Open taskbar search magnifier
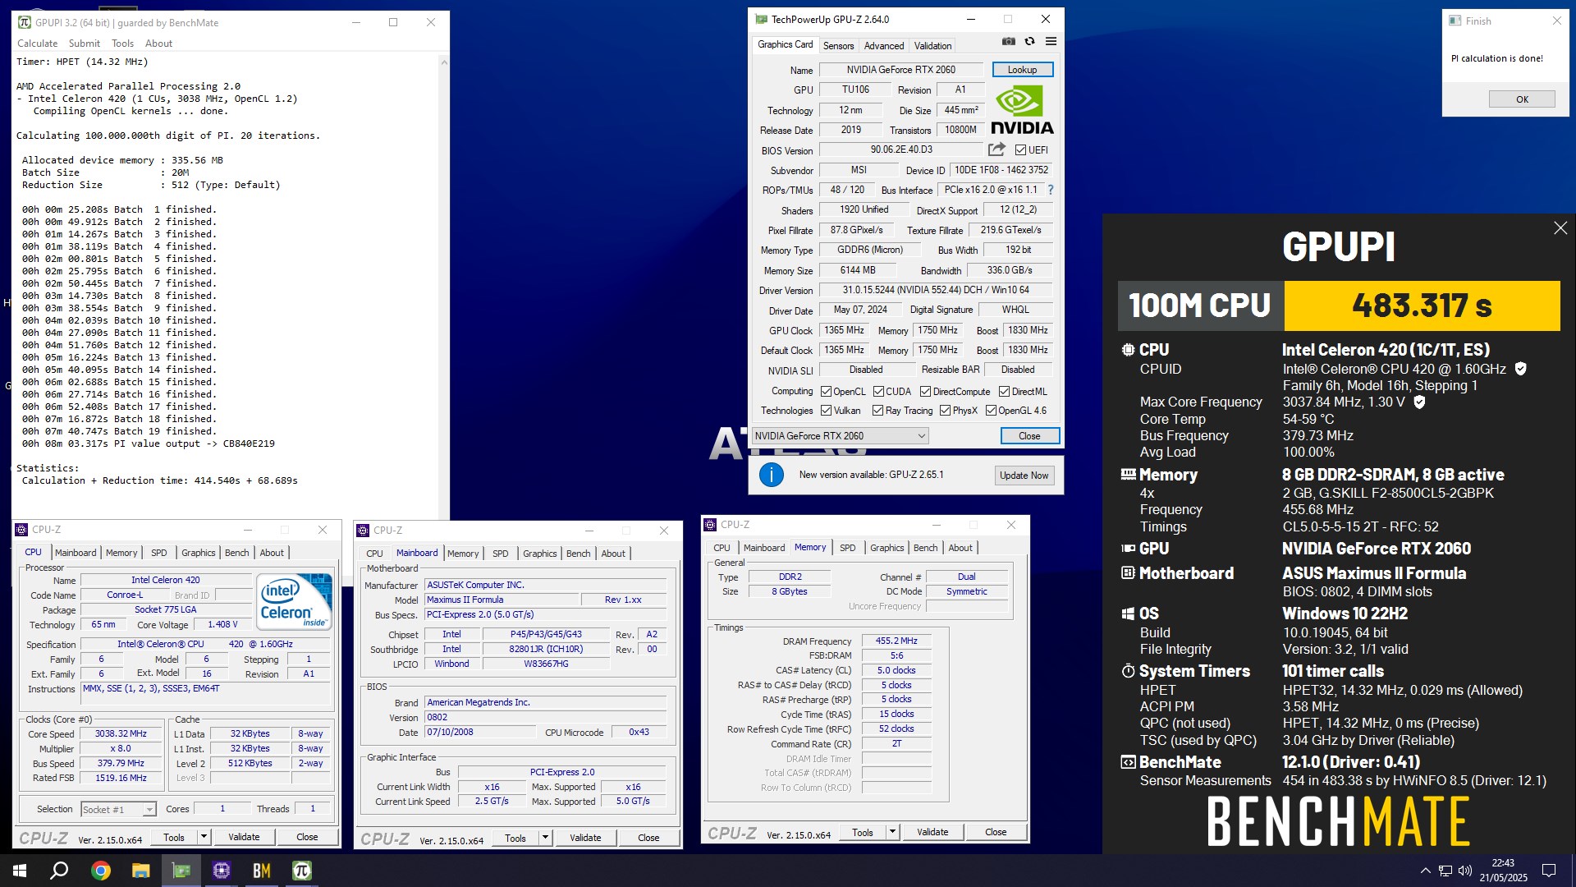The width and height of the screenshot is (1576, 887). (59, 871)
